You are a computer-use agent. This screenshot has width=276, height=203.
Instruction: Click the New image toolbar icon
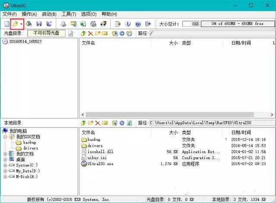pyautogui.click(x=7, y=24)
